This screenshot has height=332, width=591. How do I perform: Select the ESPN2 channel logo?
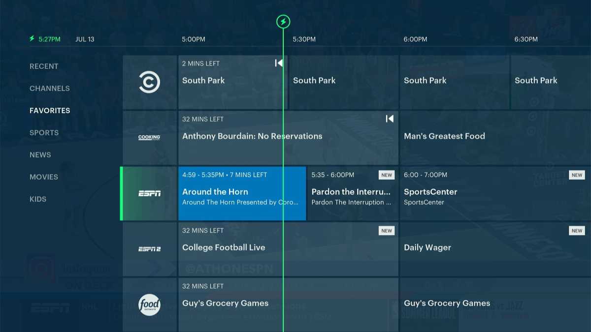click(149, 249)
